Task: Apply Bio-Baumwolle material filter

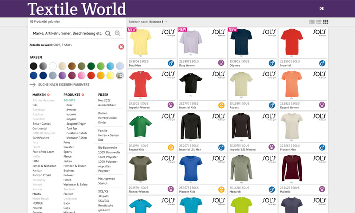Action: click(107, 148)
